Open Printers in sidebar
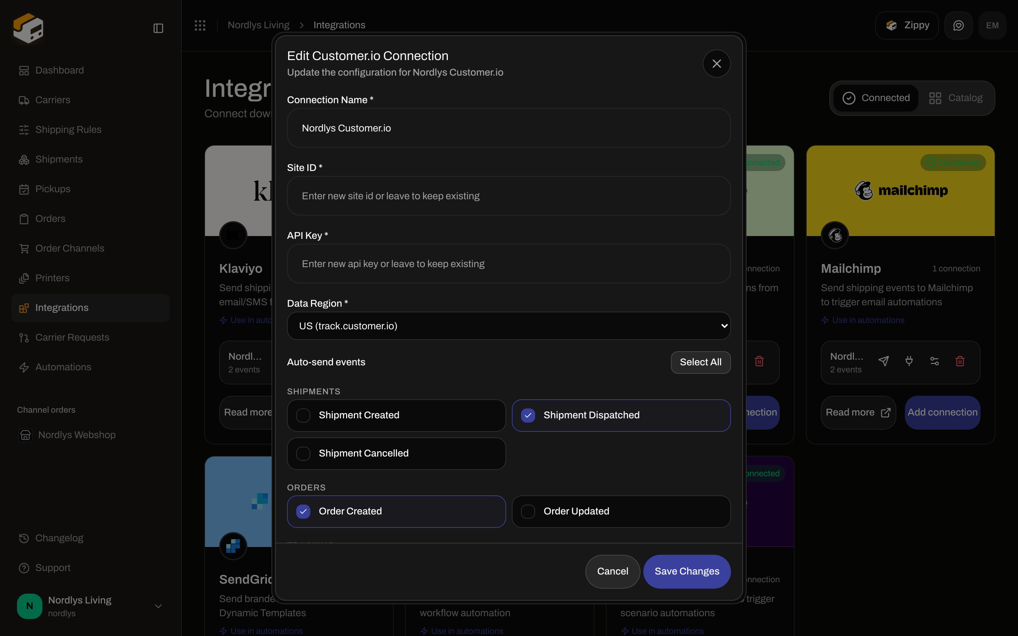 [90, 278]
